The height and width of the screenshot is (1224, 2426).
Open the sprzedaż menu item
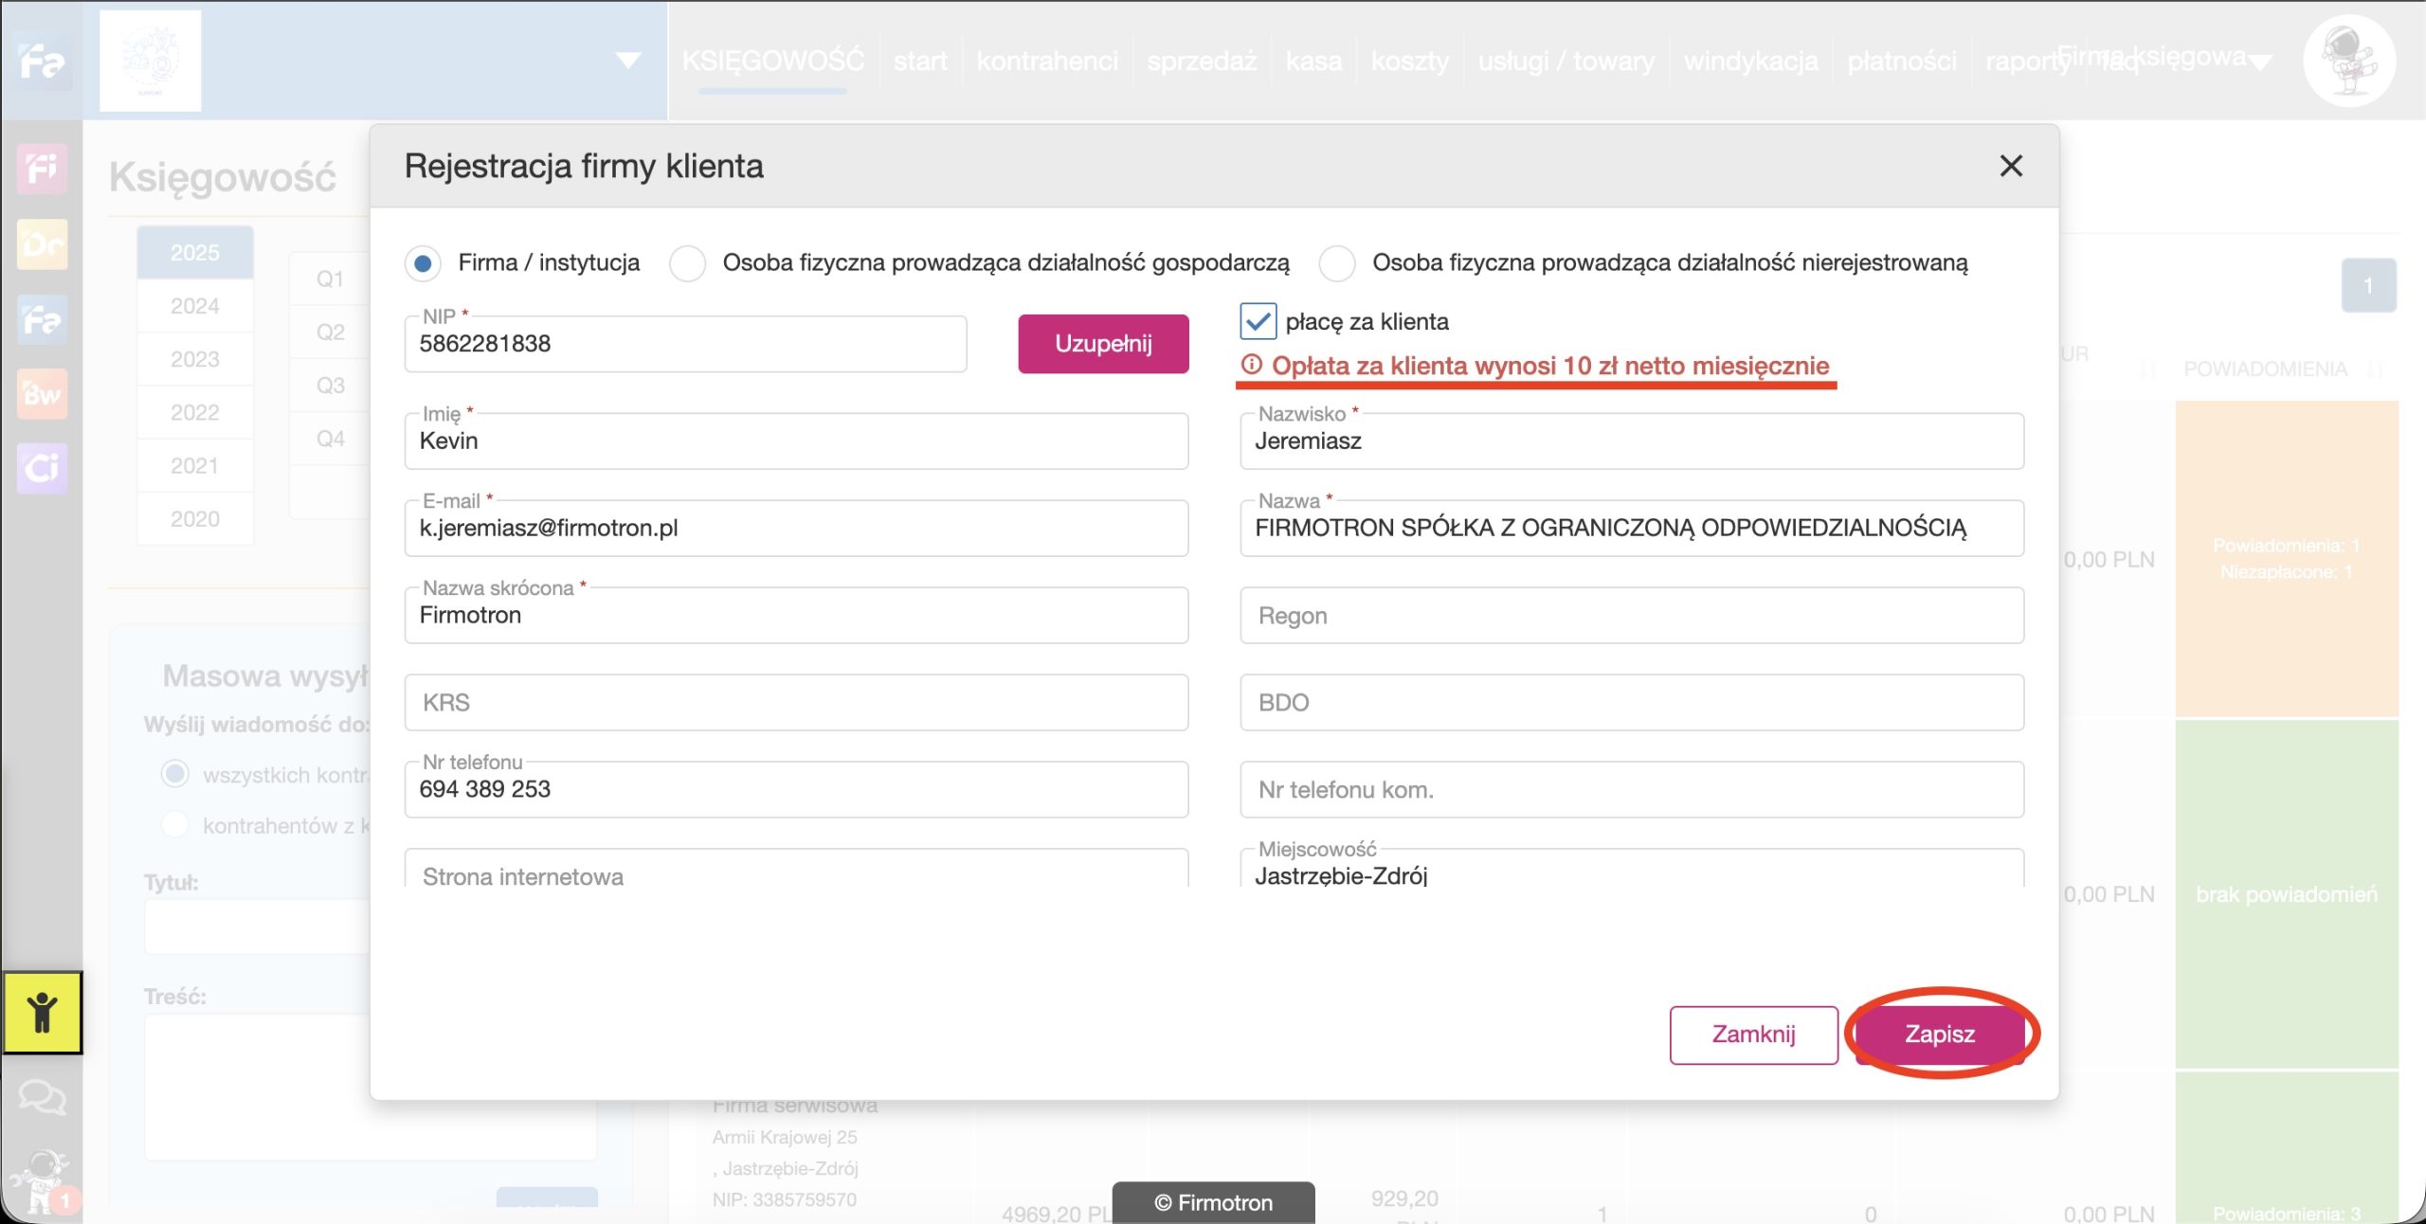[1201, 61]
